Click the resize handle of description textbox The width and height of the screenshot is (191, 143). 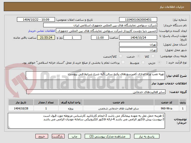coord(27,79)
